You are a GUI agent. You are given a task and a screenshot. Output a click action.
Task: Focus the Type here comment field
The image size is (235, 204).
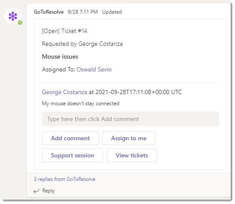131,119
